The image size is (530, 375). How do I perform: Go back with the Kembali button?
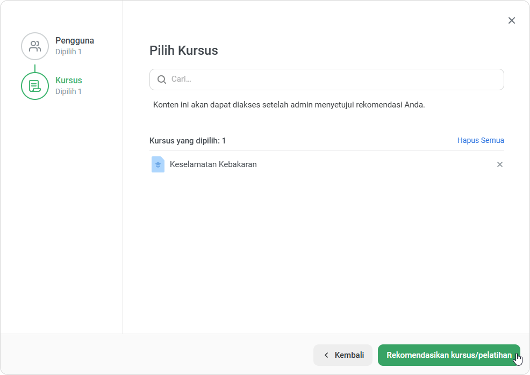tap(343, 355)
